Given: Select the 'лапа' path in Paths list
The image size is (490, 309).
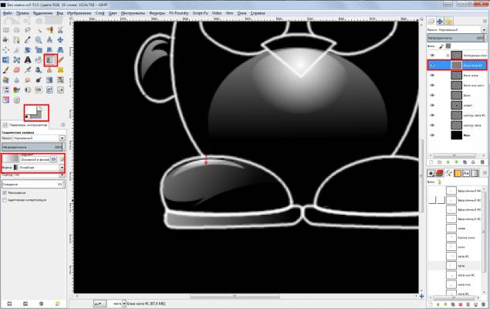Looking at the screenshot, I should point(461,267).
